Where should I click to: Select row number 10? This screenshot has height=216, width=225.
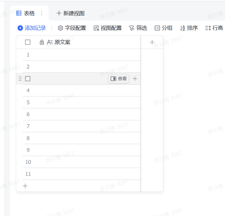pyautogui.click(x=28, y=162)
